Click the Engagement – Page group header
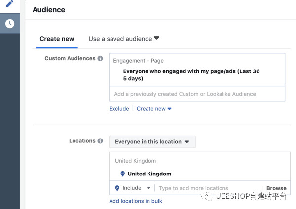 click(138, 61)
